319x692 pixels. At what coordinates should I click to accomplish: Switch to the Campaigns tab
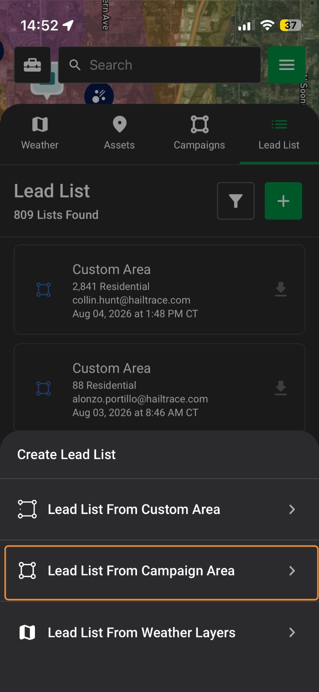199,133
